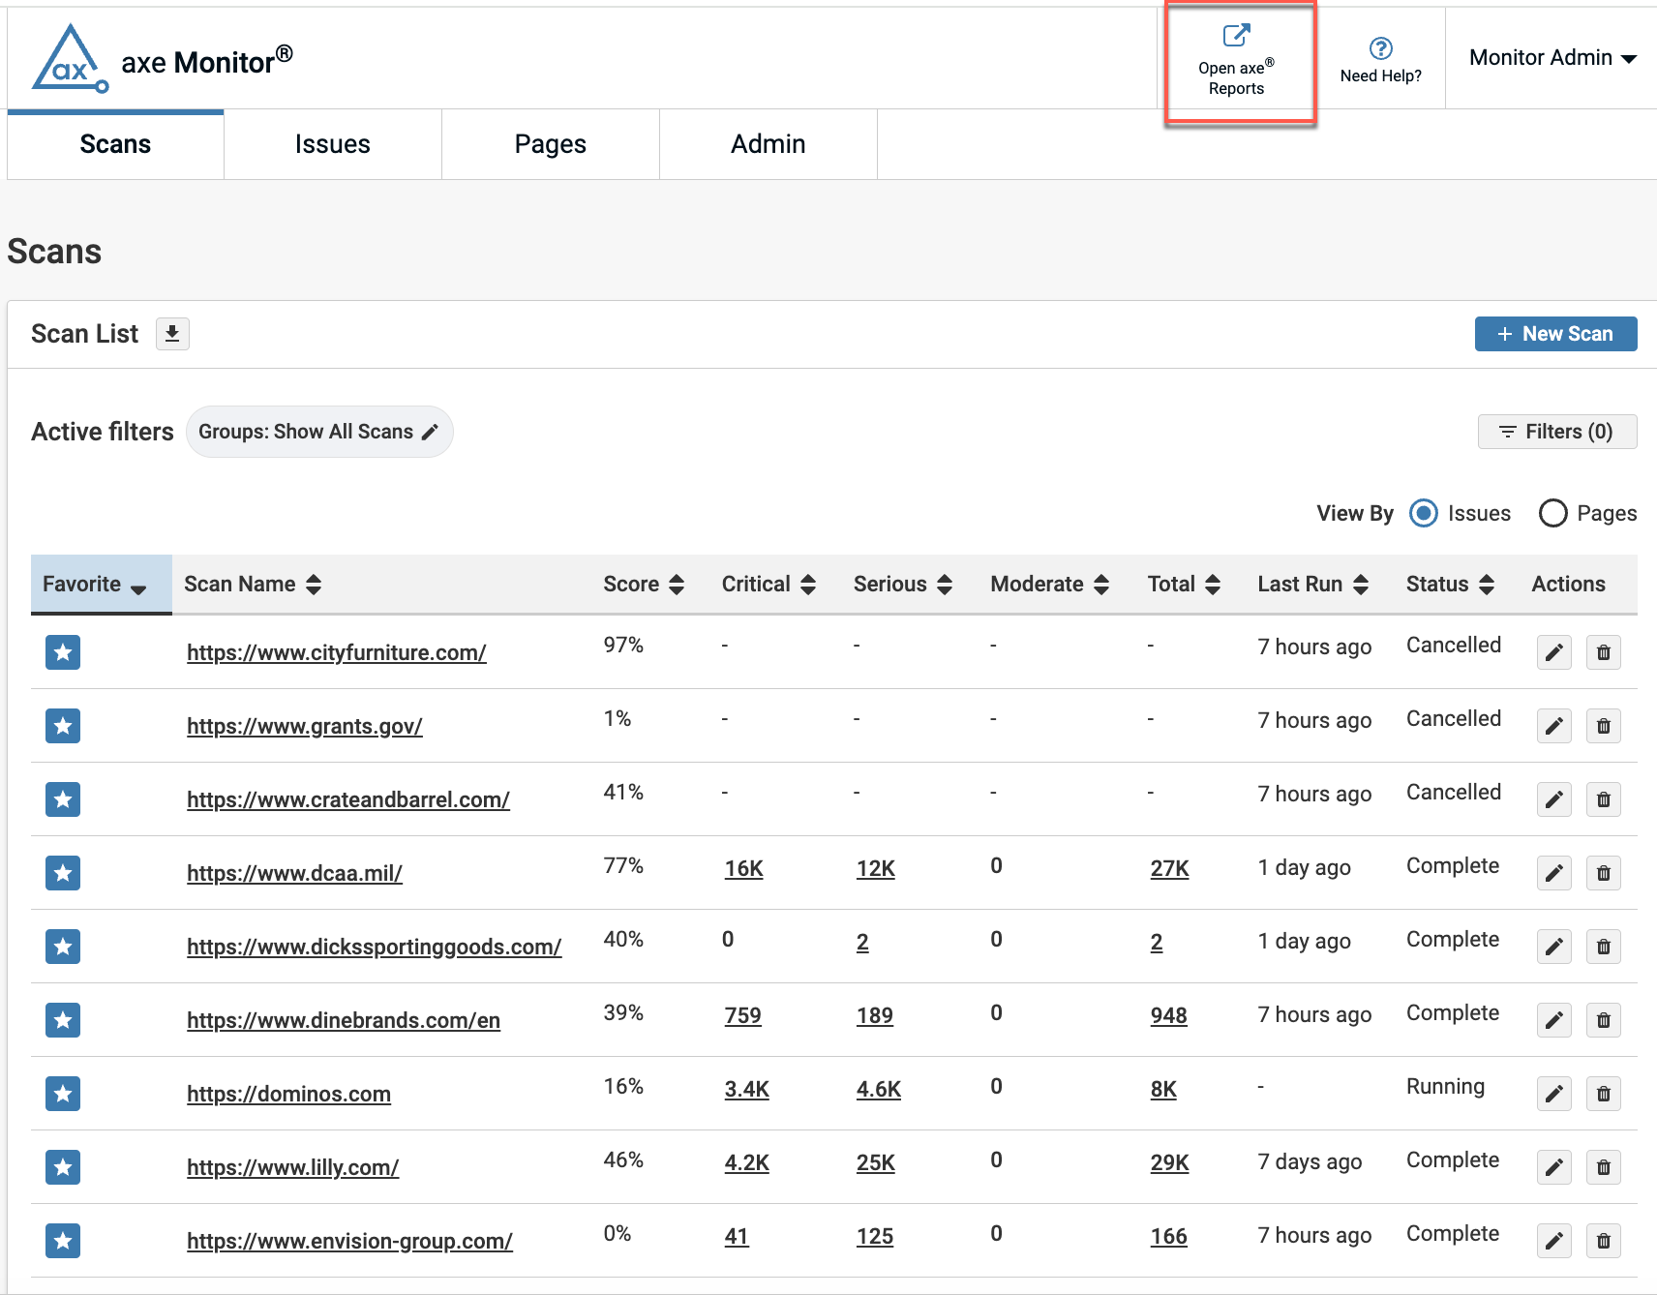Viewport: 1657px width, 1295px height.
Task: Switch to the Issues tab
Action: coord(332,144)
